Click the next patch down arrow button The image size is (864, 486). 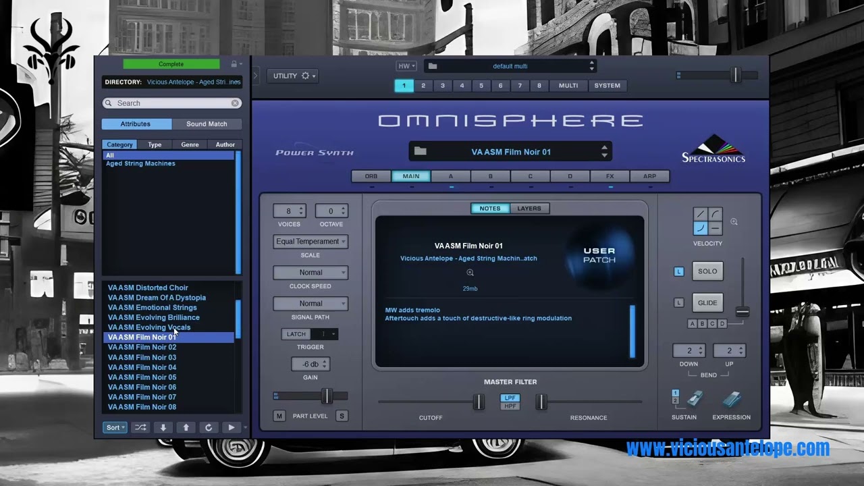pos(163,427)
